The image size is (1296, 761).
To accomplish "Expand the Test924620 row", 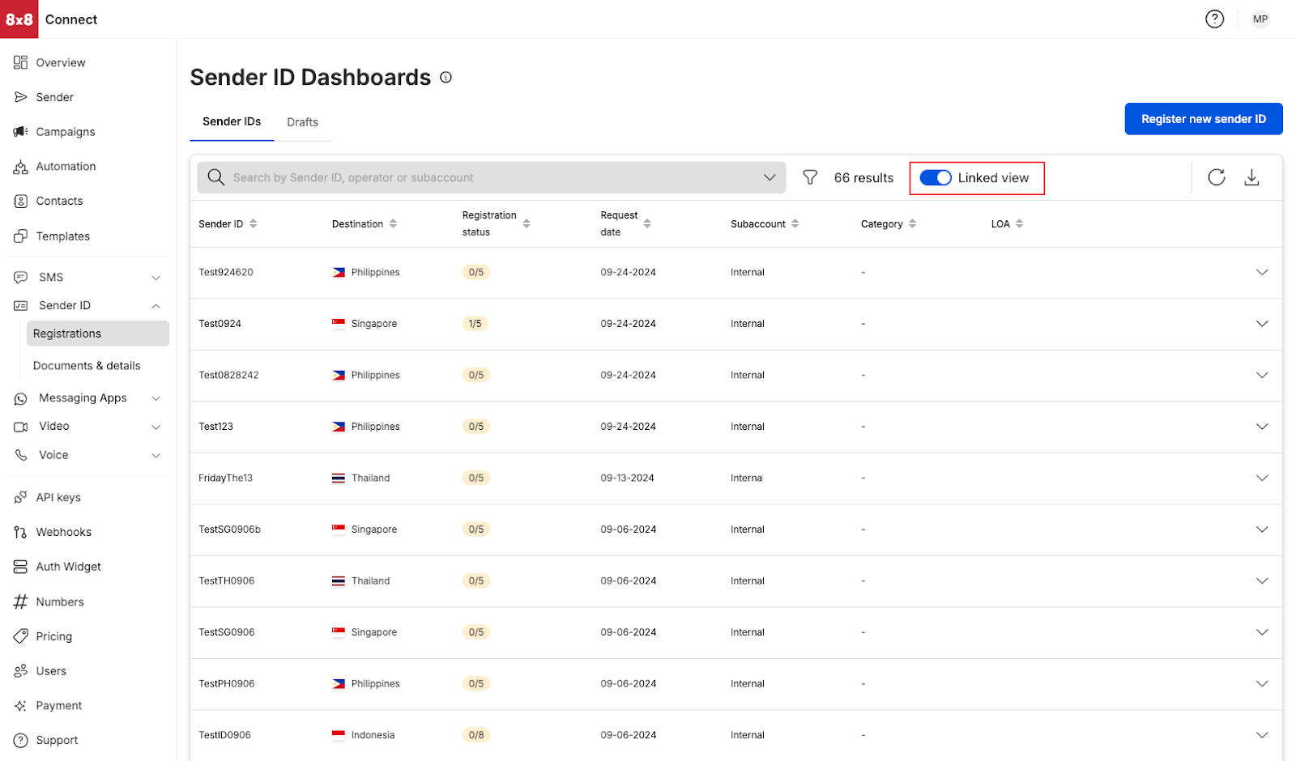I will pos(1261,272).
